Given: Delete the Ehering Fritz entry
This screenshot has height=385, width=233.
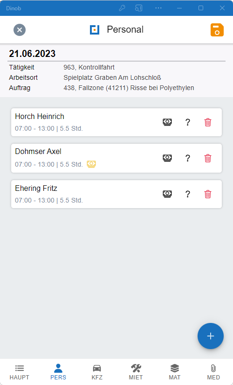Looking at the screenshot, I should (208, 194).
